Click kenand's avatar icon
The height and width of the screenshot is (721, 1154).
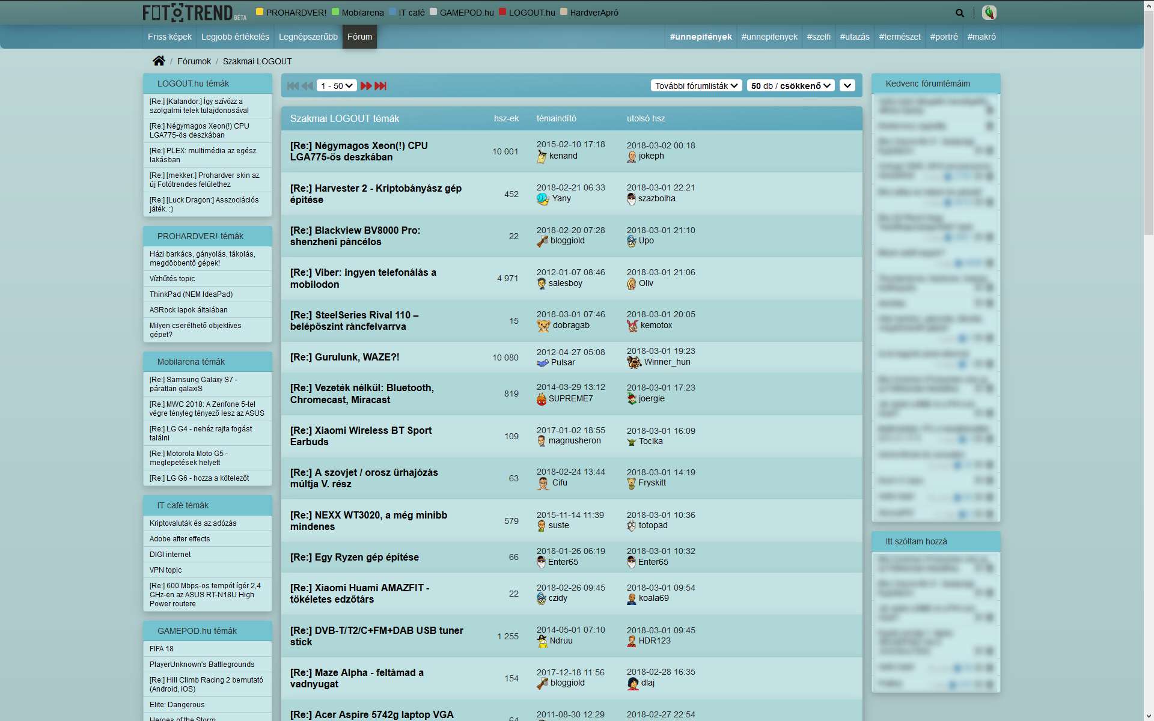tap(542, 156)
